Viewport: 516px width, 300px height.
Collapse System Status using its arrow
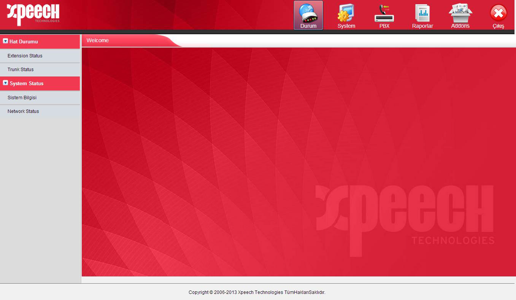(5, 83)
